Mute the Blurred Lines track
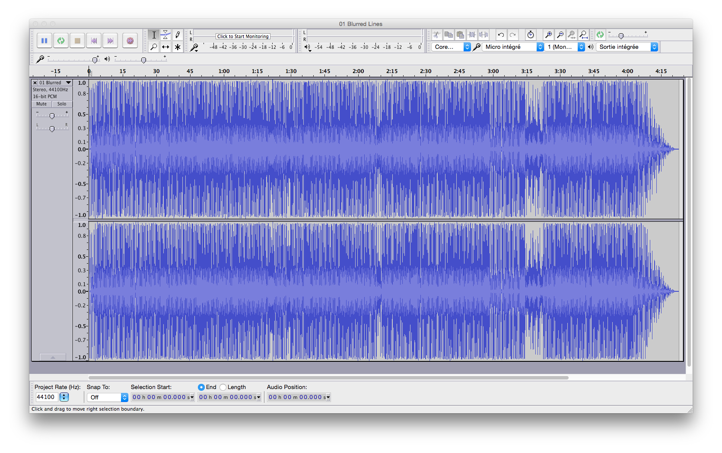 (x=41, y=104)
